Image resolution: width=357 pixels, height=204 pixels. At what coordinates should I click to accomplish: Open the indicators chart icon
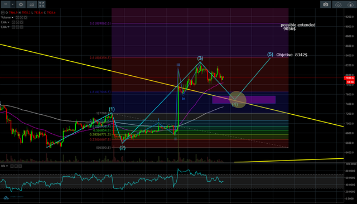pyautogui.click(x=32, y=4)
